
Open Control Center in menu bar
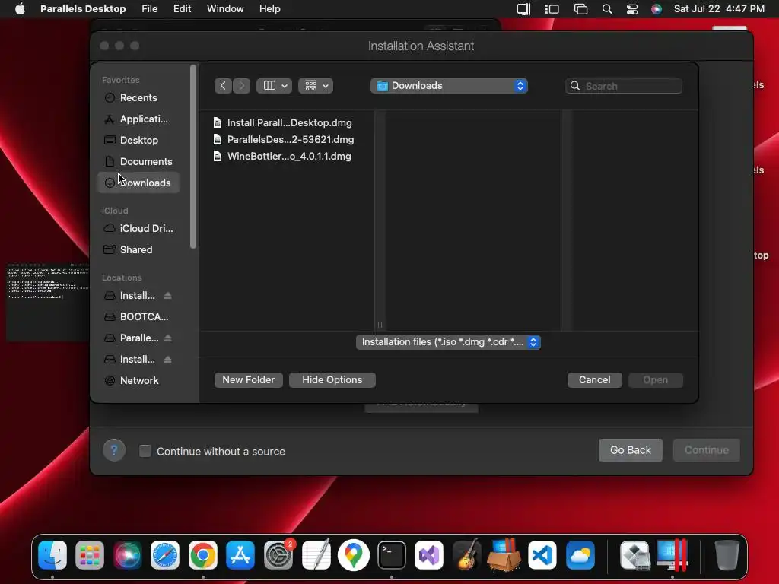pyautogui.click(x=632, y=9)
